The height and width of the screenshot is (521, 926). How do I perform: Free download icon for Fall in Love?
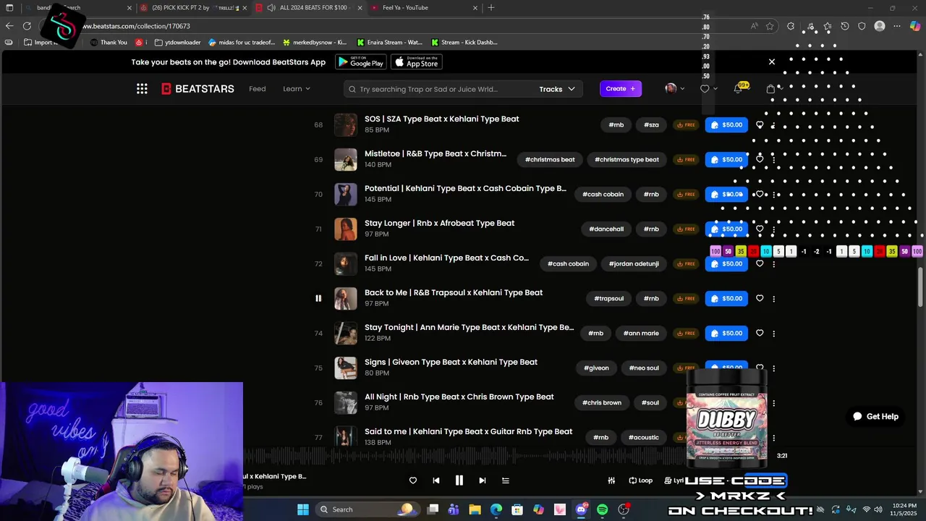click(686, 264)
